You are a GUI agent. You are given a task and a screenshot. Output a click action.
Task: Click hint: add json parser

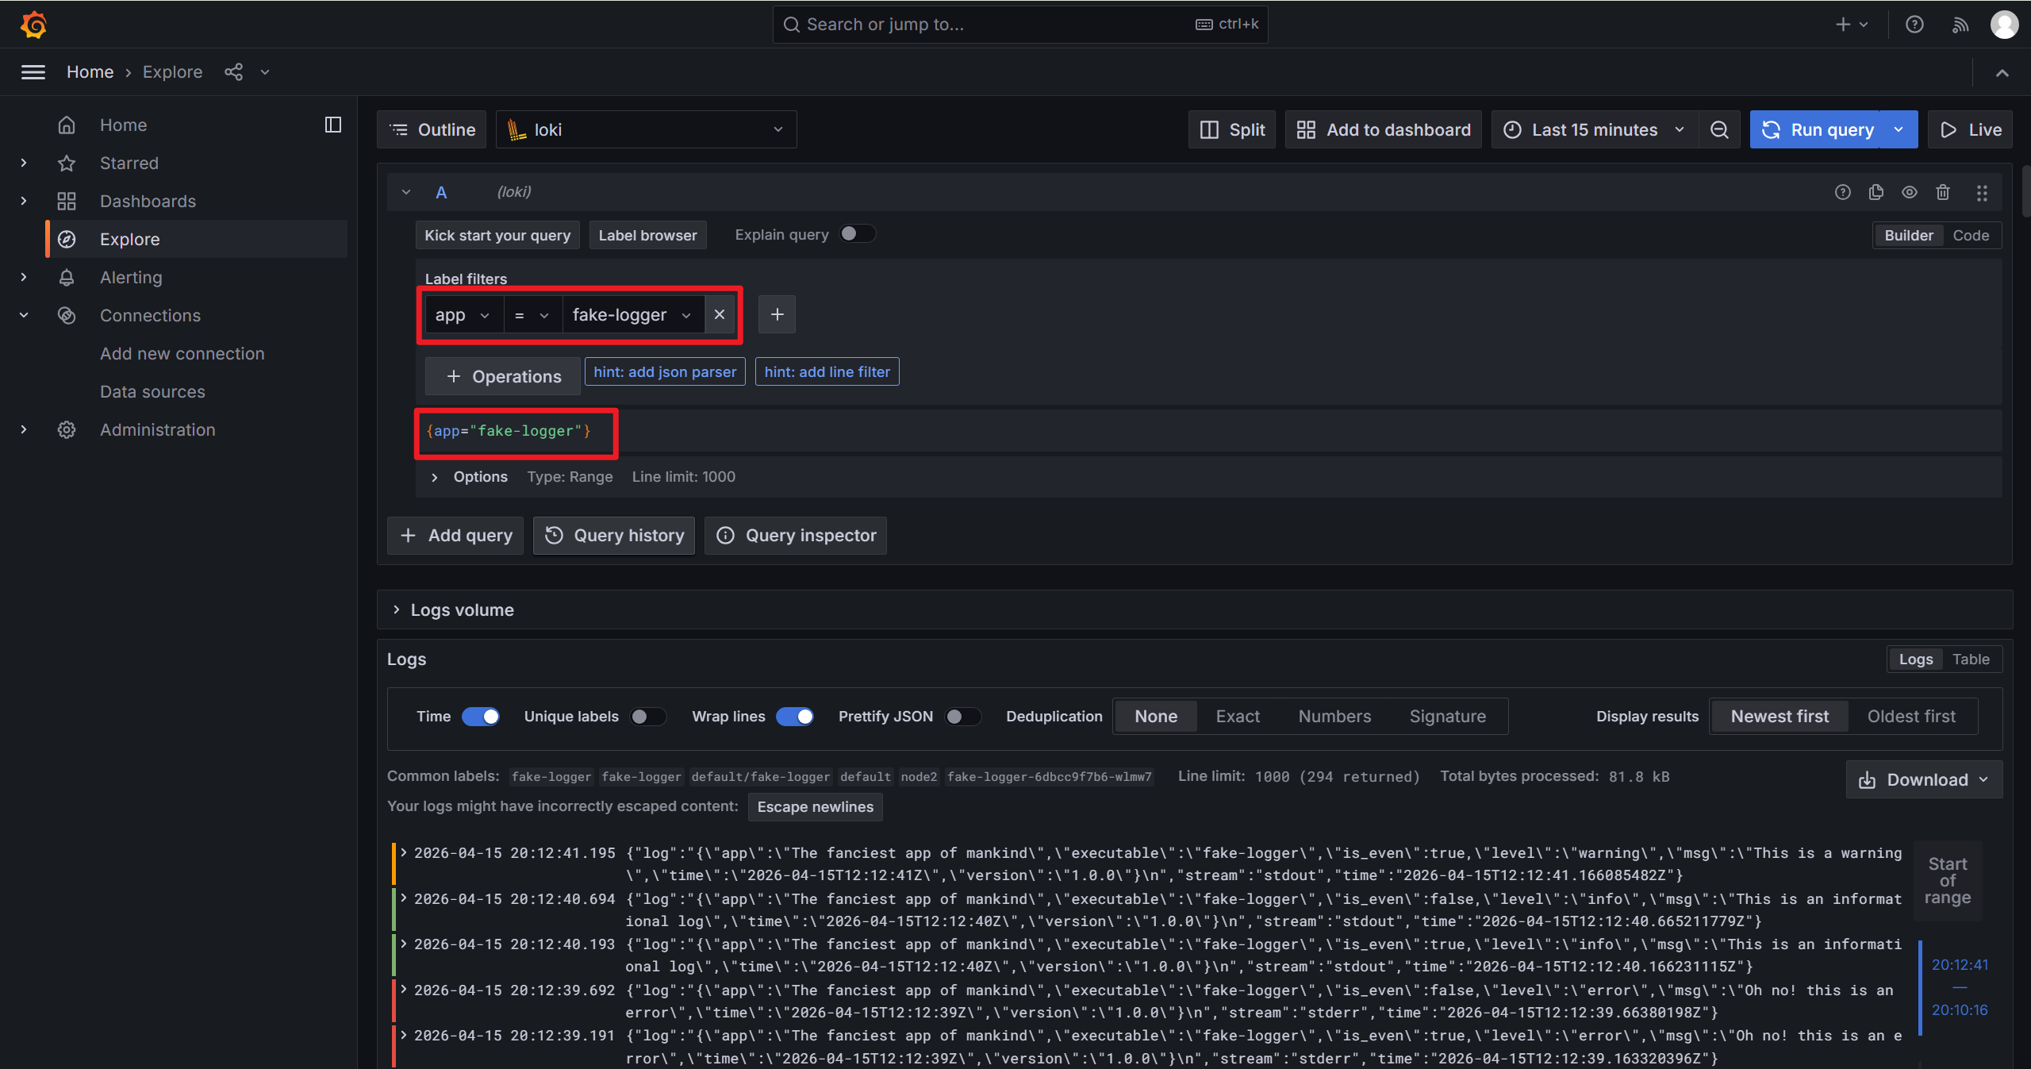tap(665, 371)
